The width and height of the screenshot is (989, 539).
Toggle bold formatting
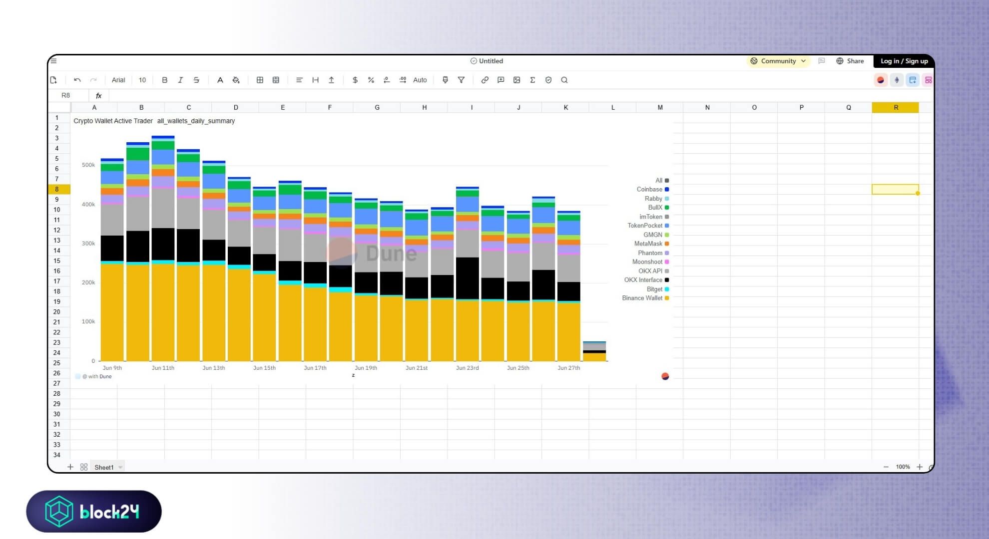(x=164, y=80)
